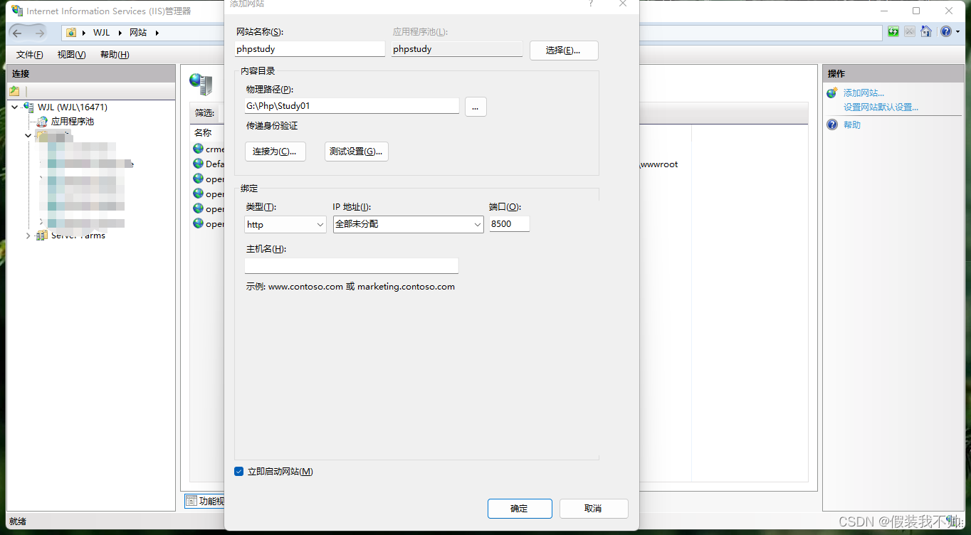Click the stop toolbar icon
This screenshot has width=971, height=535.
(910, 32)
